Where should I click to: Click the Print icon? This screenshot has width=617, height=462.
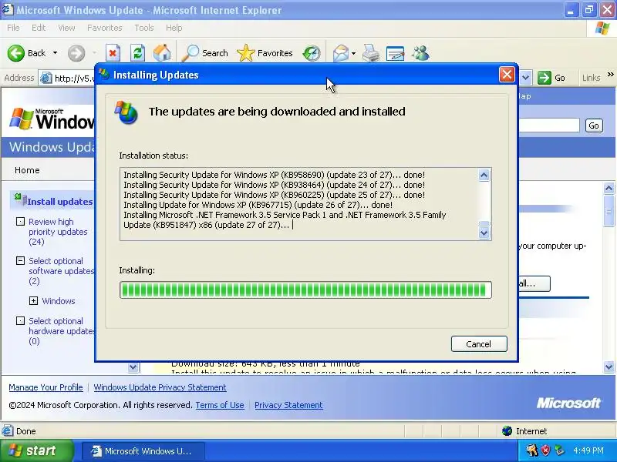pyautogui.click(x=371, y=53)
